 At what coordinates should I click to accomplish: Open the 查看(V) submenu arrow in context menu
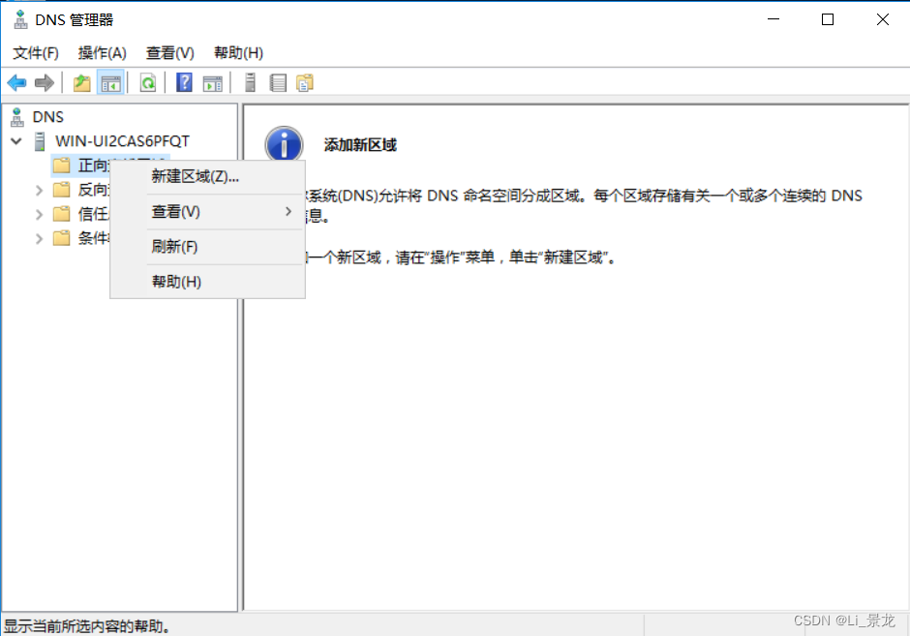pos(288,212)
